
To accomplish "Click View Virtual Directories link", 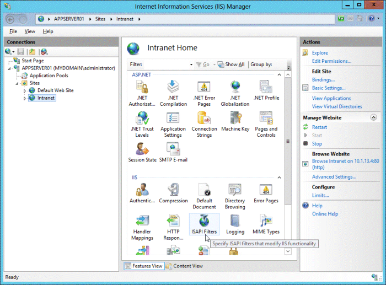I will (x=337, y=106).
